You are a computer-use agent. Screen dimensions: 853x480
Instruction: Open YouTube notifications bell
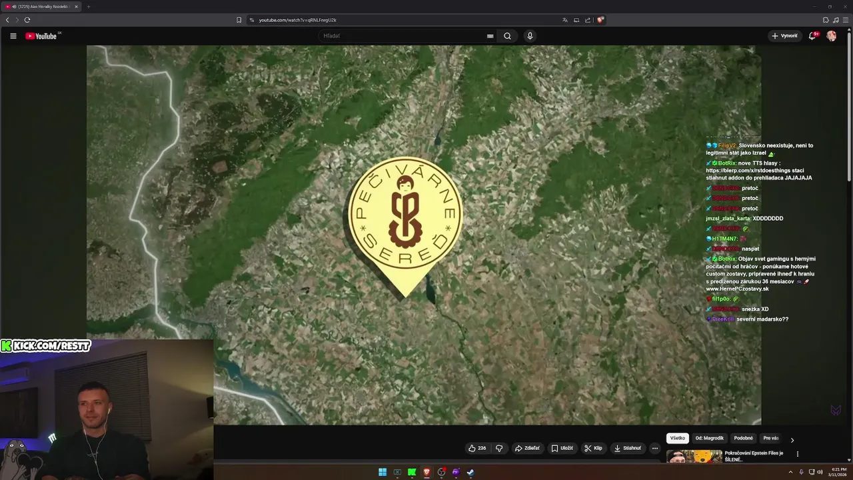pyautogui.click(x=813, y=36)
